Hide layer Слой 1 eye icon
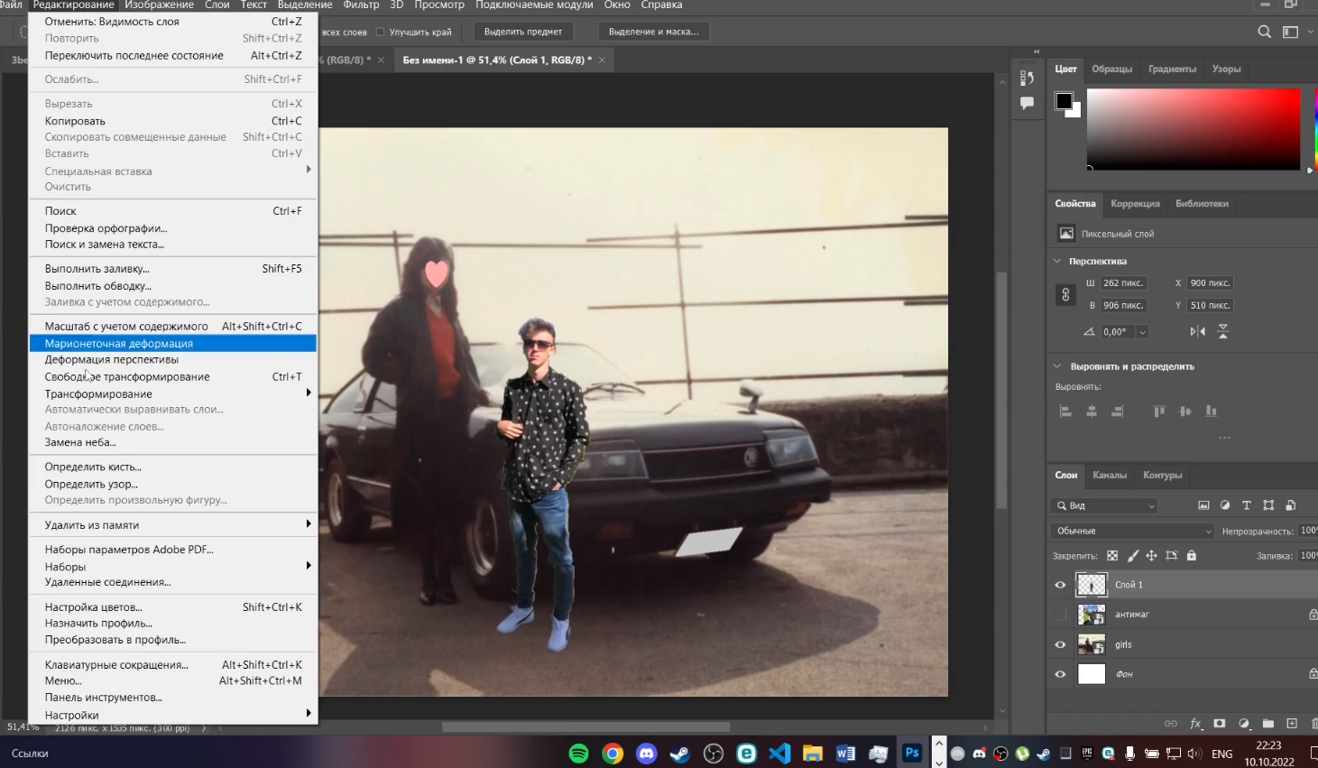This screenshot has width=1318, height=768. [1060, 585]
